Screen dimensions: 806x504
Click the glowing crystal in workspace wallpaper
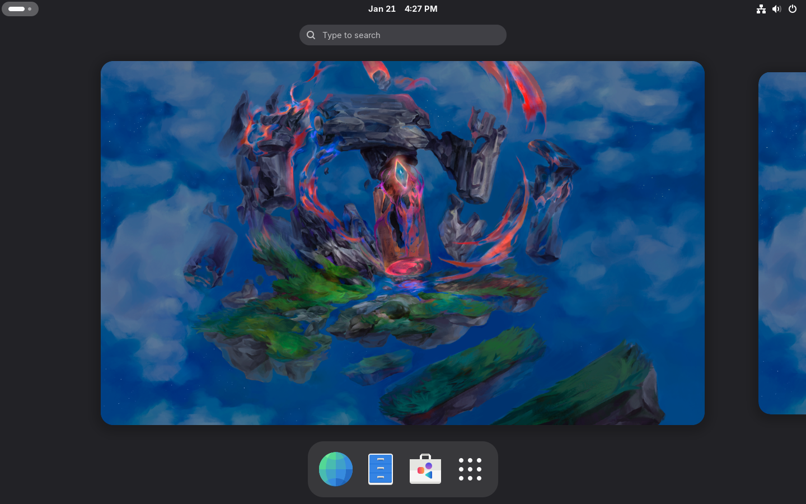401,172
